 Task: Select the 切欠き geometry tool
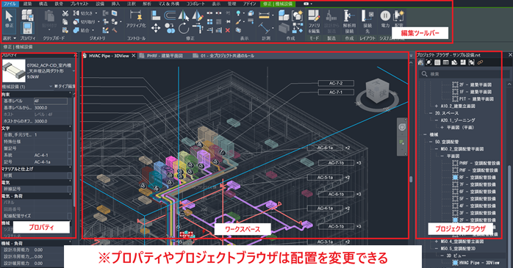coord(83,13)
